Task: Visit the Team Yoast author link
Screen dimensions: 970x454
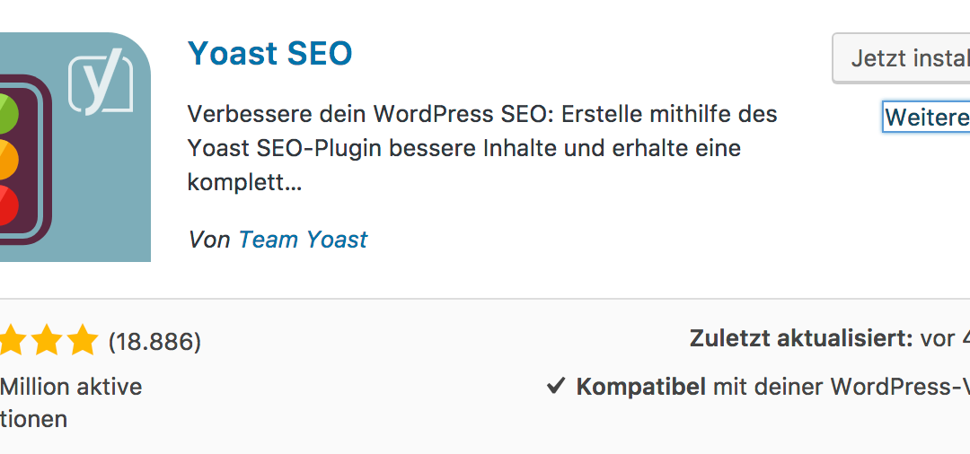Action: tap(303, 240)
